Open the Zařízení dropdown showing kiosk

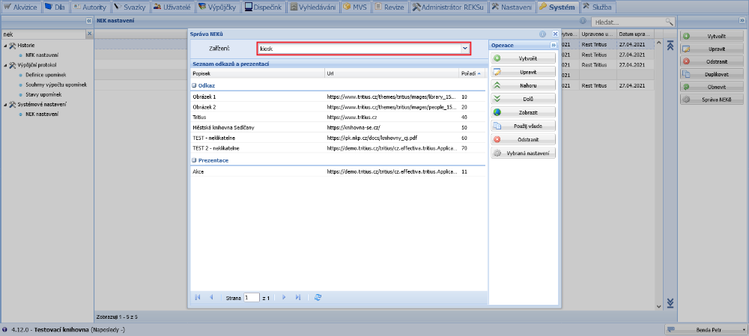pos(465,48)
